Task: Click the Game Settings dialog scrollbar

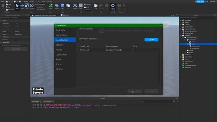Action: coord(162,71)
